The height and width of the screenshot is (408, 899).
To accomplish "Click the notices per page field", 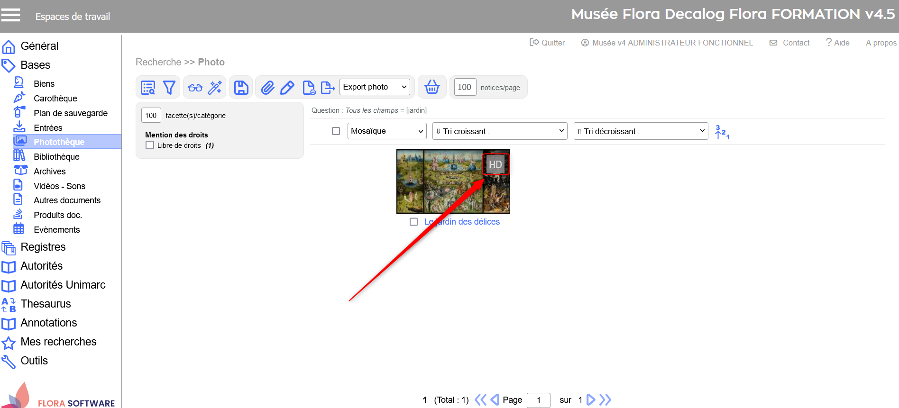I will coord(464,87).
